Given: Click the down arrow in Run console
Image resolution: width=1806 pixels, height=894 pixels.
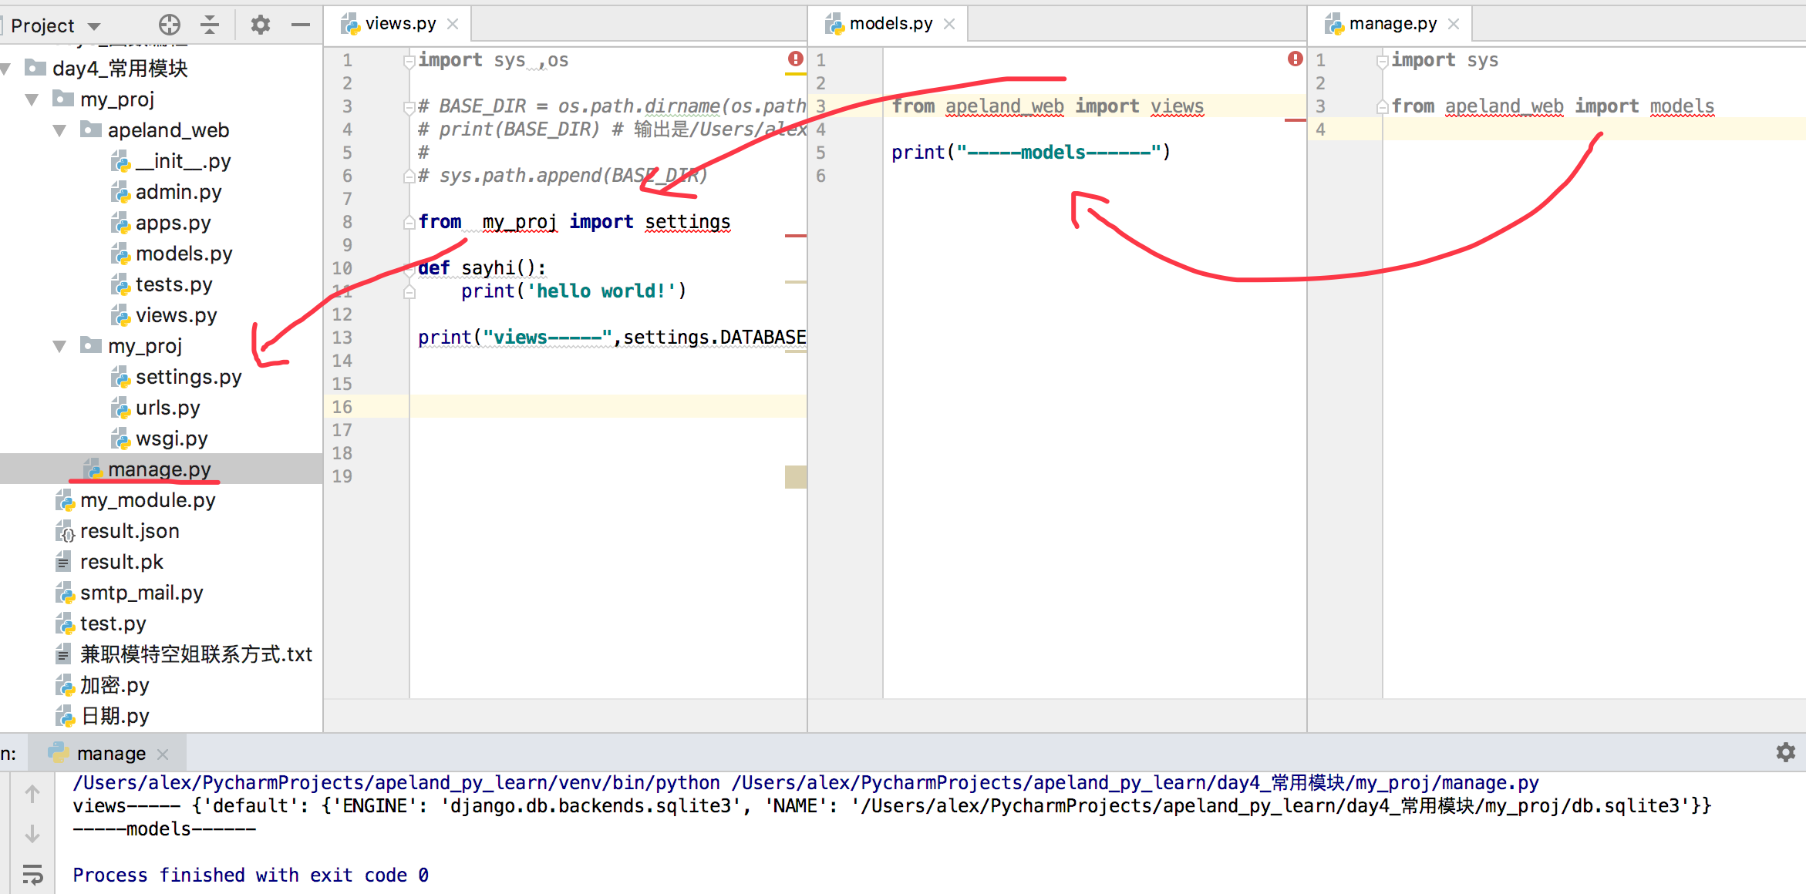Looking at the screenshot, I should pos(32,834).
